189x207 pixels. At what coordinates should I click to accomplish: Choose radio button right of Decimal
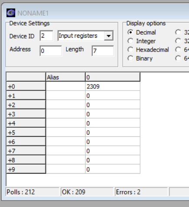[x=178, y=32]
